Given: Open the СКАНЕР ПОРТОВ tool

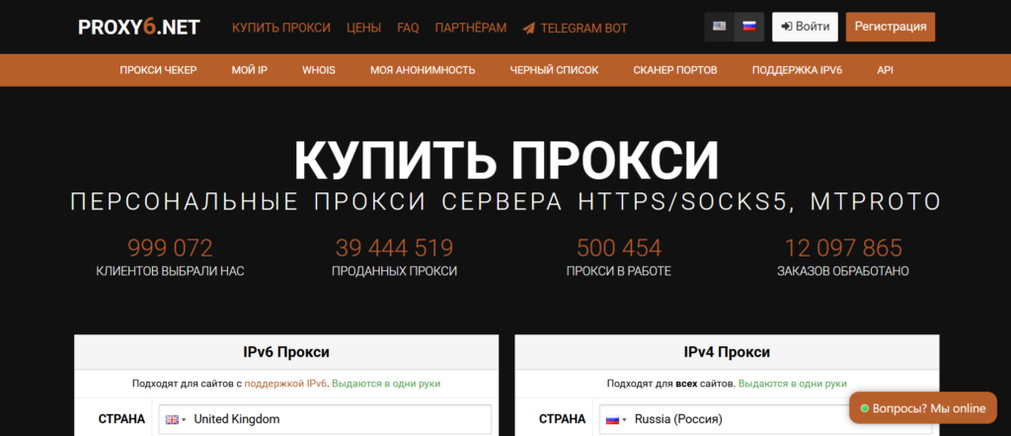Looking at the screenshot, I should point(675,70).
